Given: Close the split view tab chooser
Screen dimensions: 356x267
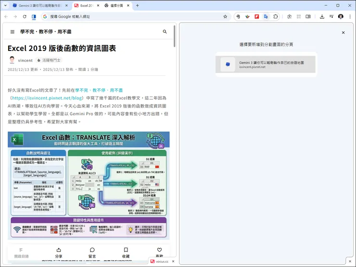Looking at the screenshot, I should [x=343, y=33].
